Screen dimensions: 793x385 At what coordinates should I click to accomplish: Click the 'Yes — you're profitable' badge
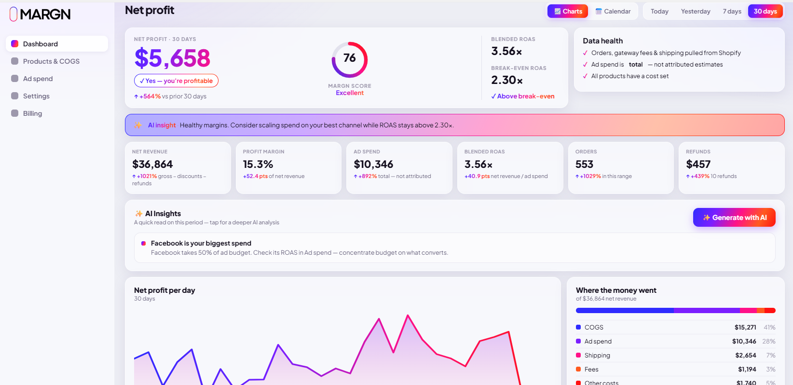point(176,81)
